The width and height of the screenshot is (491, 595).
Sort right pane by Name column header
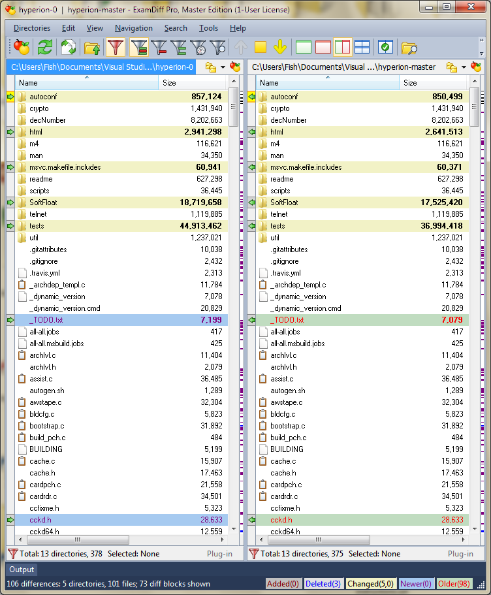click(x=328, y=83)
